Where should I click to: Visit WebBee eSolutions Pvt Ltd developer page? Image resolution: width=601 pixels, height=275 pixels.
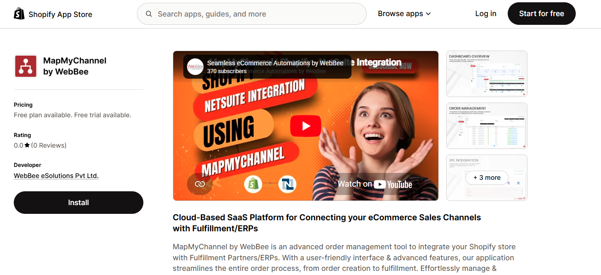coord(56,175)
